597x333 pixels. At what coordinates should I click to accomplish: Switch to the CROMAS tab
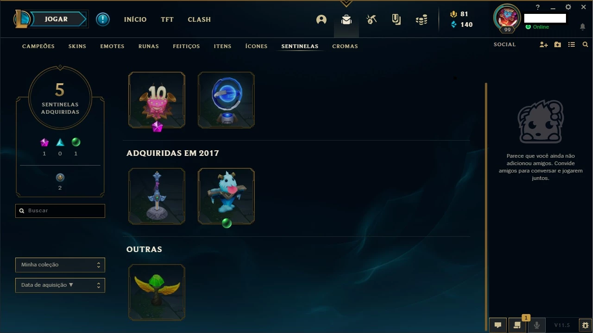coord(345,46)
